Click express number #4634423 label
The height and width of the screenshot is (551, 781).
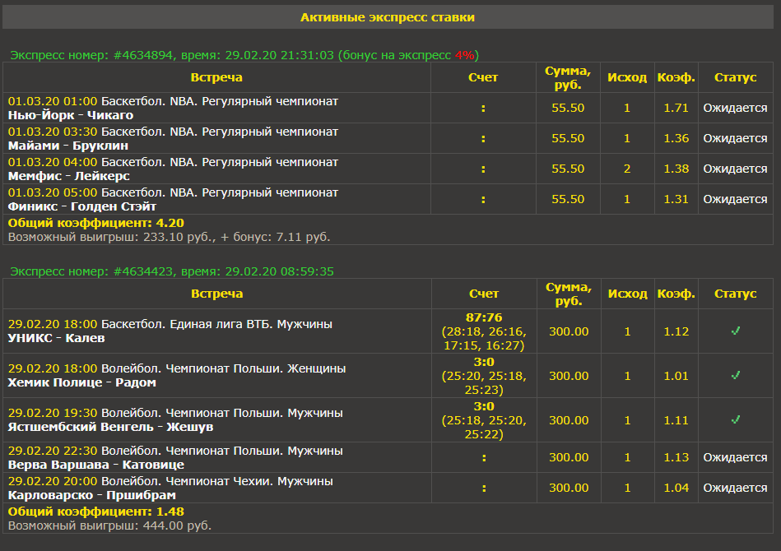[143, 271]
